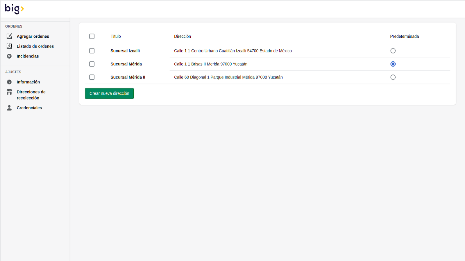
Task: Click the Sucursal Mérida title
Action: [126, 64]
